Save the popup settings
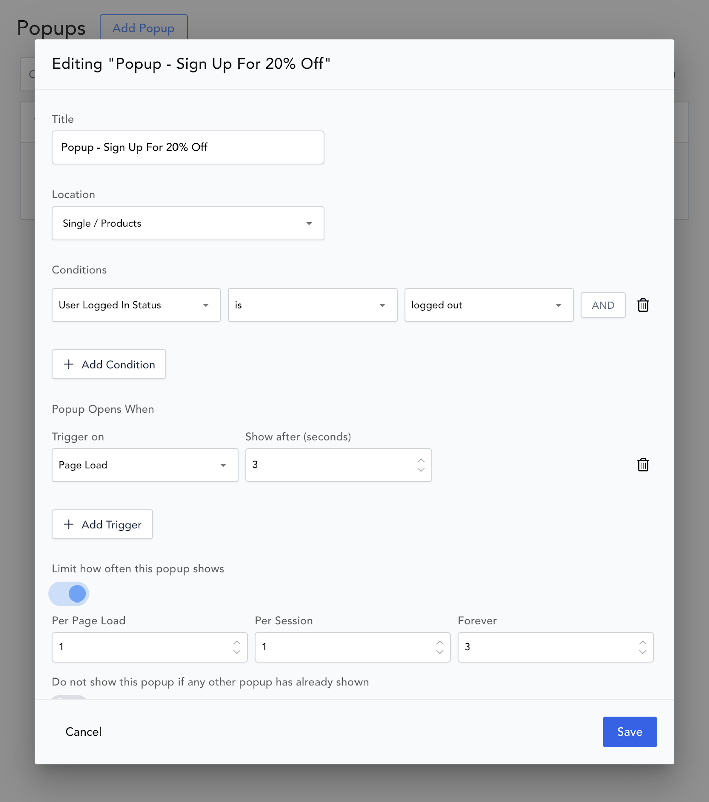Screen dimensions: 709x802 (x=629, y=732)
